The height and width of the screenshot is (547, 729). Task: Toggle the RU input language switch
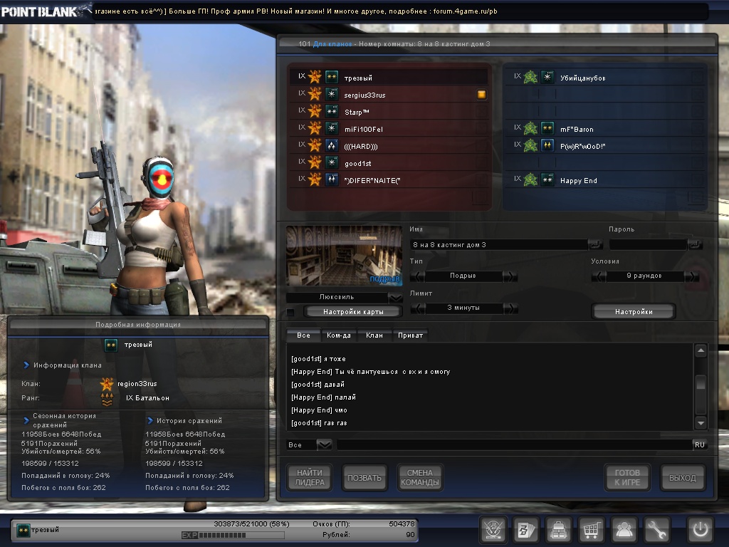click(699, 444)
